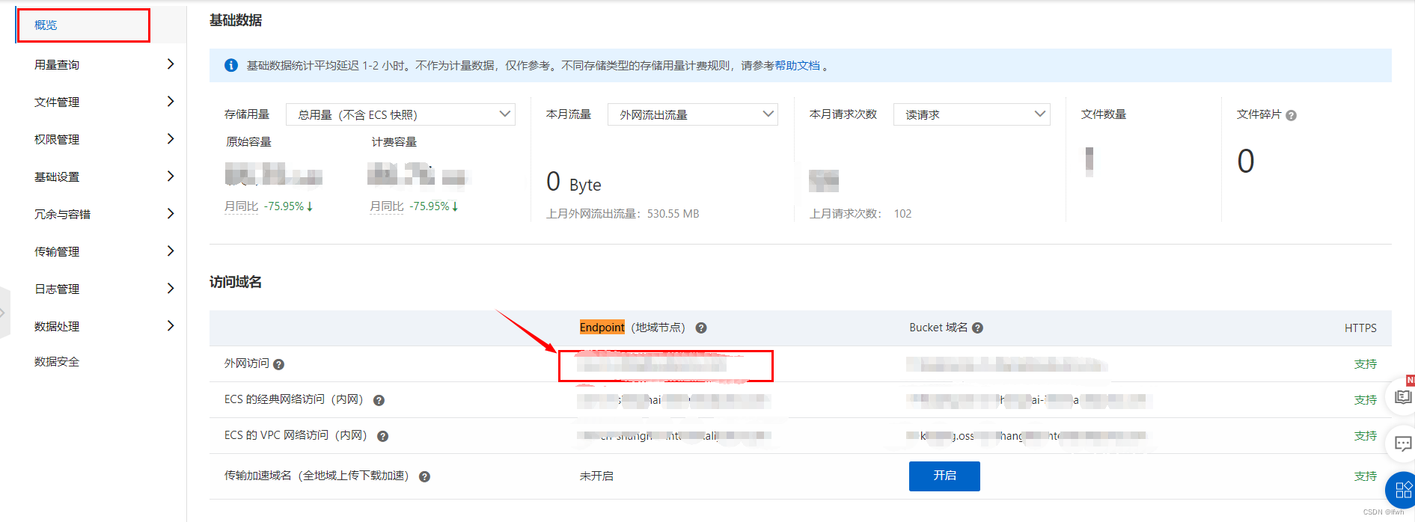Click the 文件数量 label
The image size is (1415, 522).
click(1104, 114)
